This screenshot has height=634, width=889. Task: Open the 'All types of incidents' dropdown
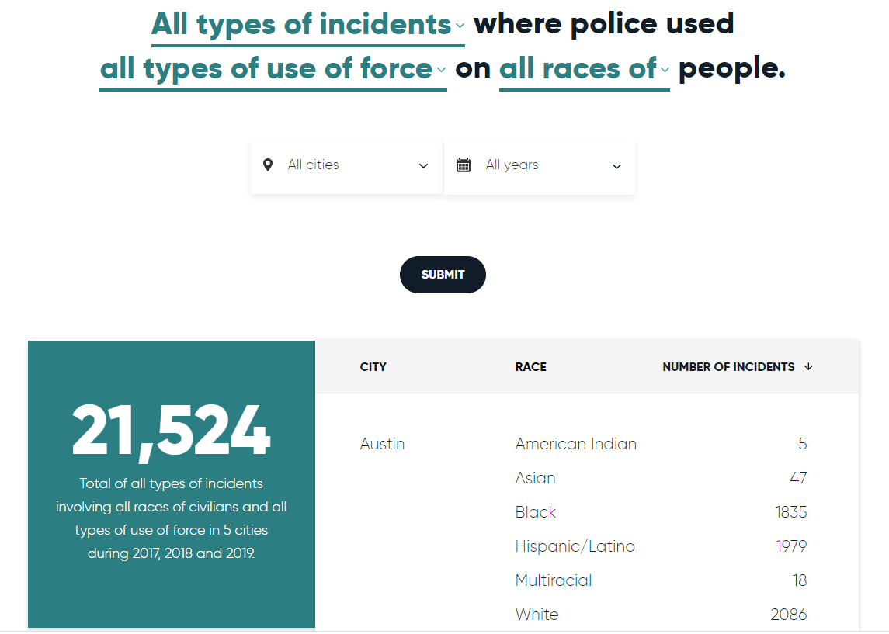pyautogui.click(x=308, y=26)
